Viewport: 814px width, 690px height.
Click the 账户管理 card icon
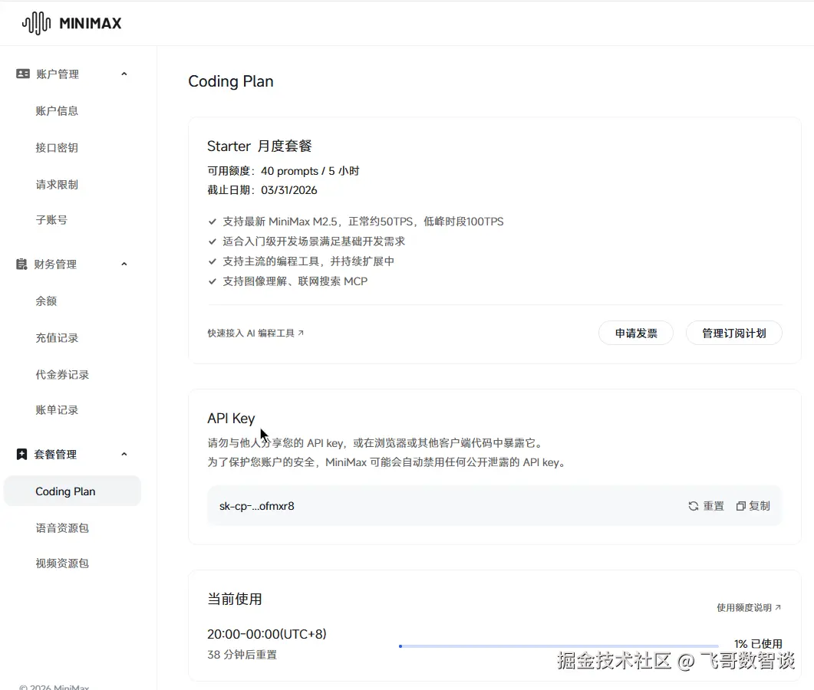click(x=23, y=74)
